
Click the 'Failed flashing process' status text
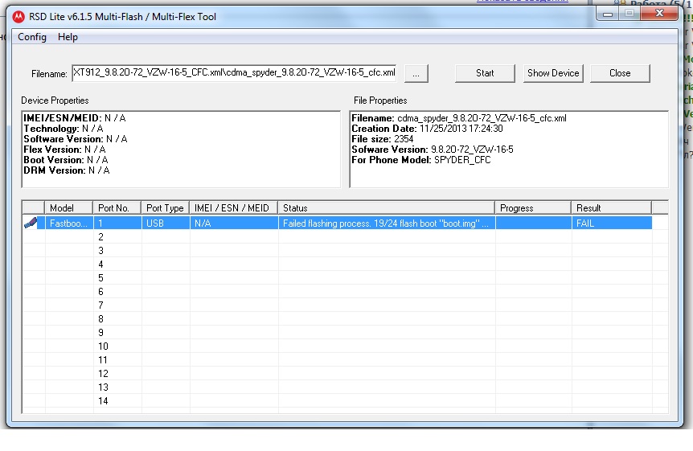point(385,223)
